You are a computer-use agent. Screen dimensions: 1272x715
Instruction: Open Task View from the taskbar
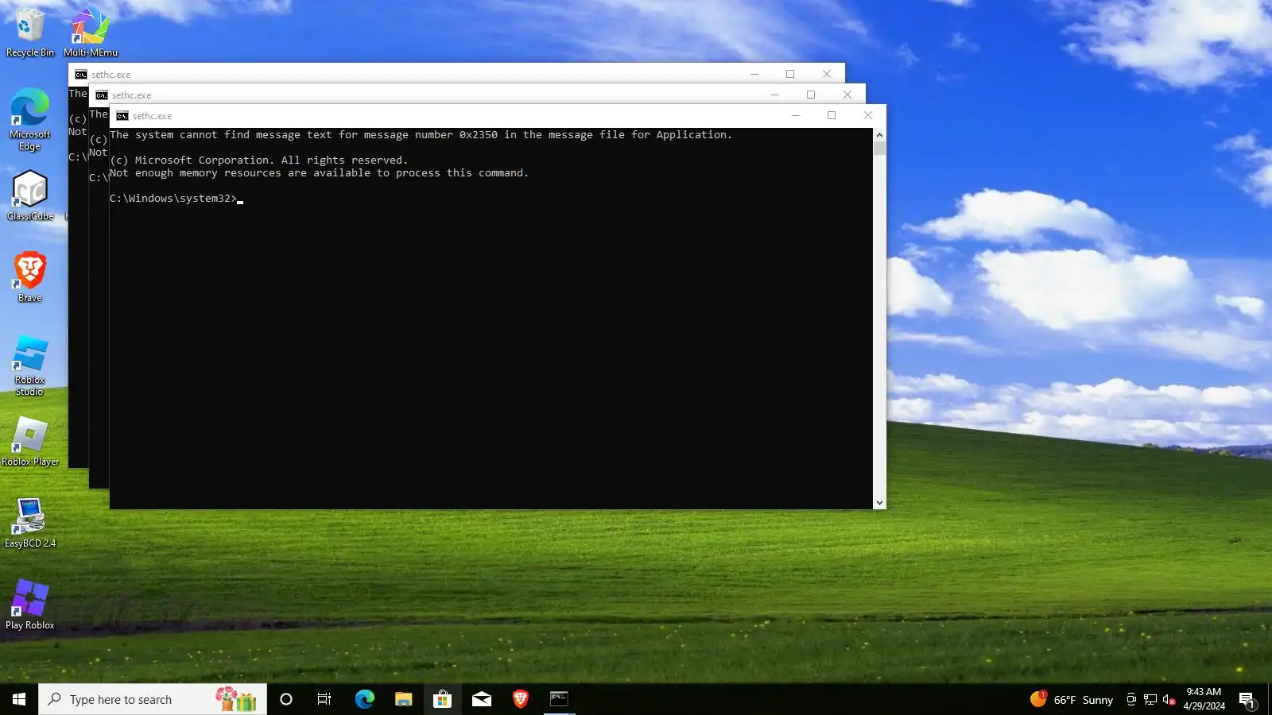324,699
